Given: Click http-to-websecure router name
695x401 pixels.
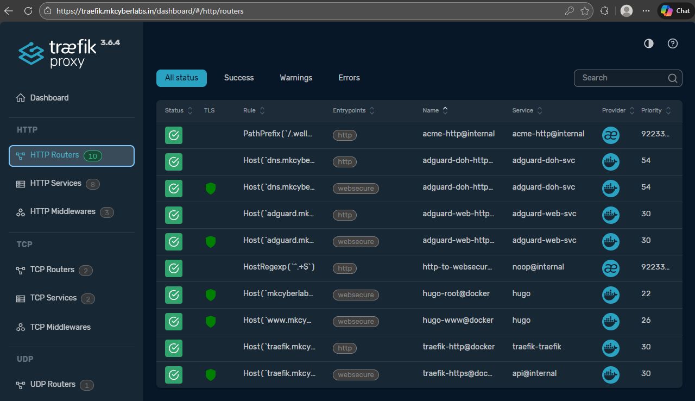Looking at the screenshot, I should (457, 267).
